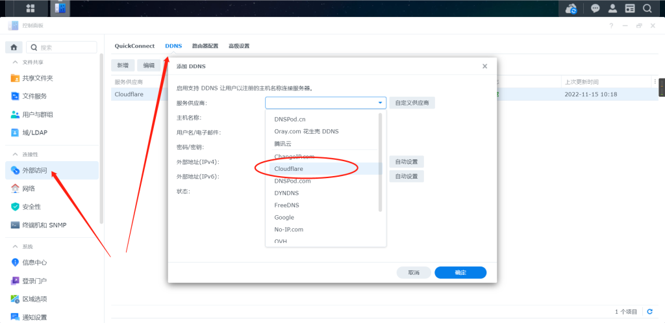Click the 上次更新时间 column header
665x323 pixels.
coord(581,82)
